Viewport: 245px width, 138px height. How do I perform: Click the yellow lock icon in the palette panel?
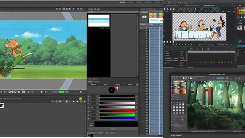click(81, 99)
